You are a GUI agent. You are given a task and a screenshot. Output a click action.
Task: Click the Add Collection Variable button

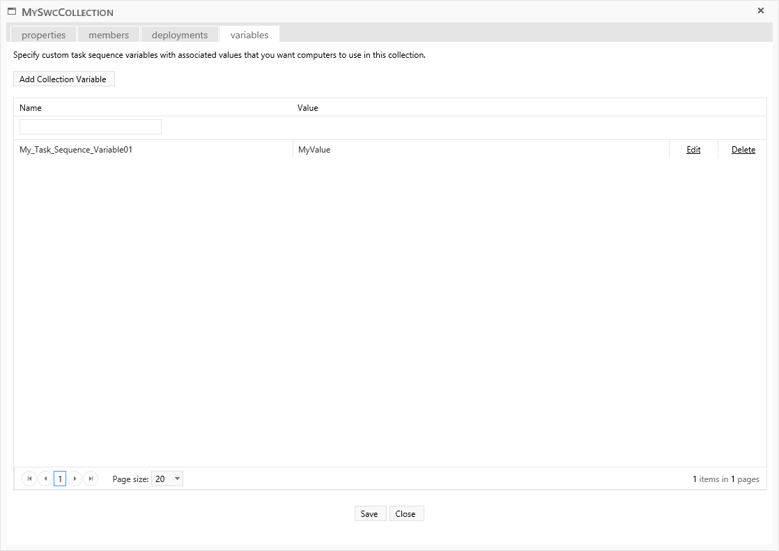[63, 79]
